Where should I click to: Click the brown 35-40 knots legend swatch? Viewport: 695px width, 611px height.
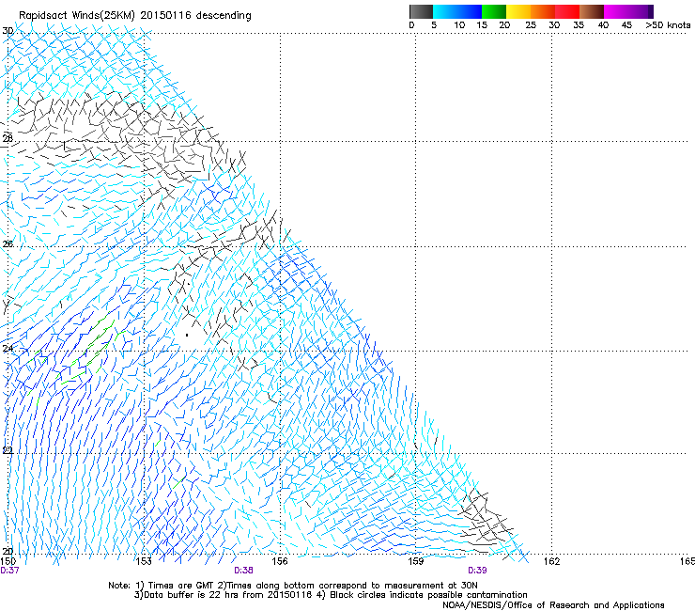(x=592, y=11)
